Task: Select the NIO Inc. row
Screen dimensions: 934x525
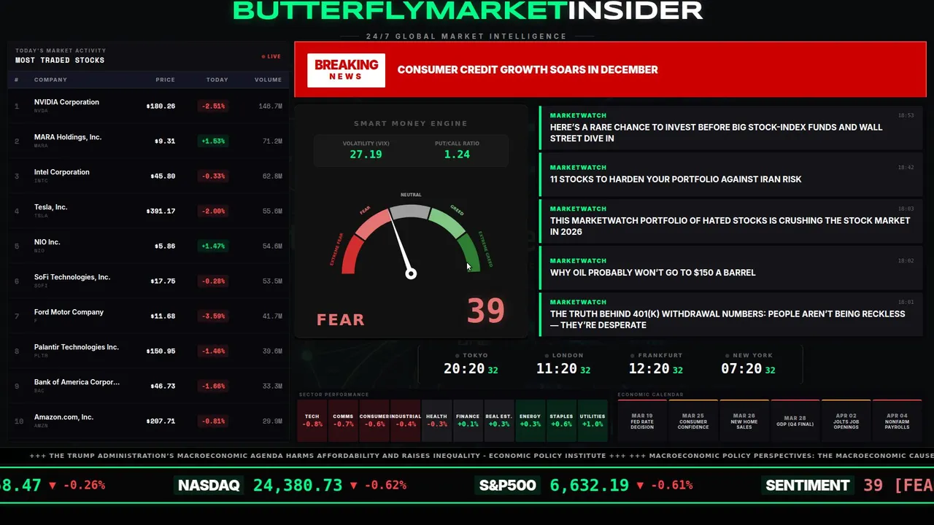Action: pos(148,246)
